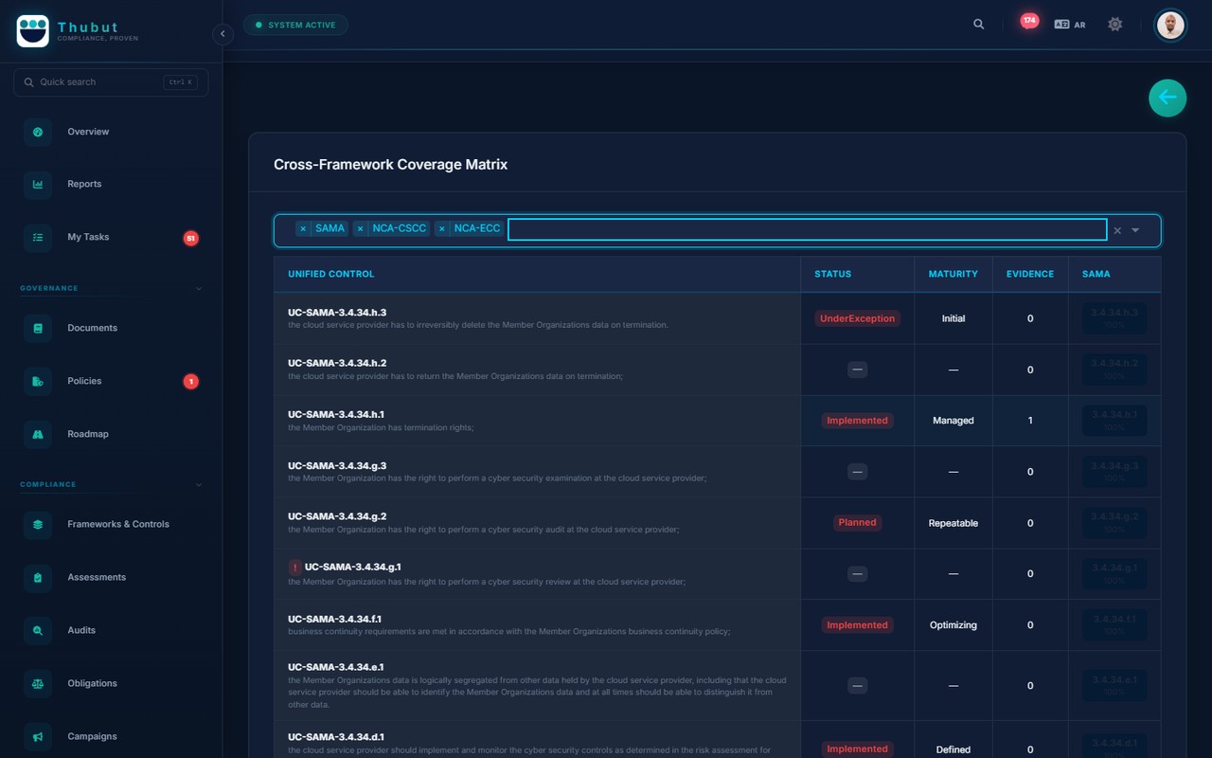This screenshot has width=1212, height=758.
Task: Click the Reports chart icon
Action: pyautogui.click(x=38, y=185)
